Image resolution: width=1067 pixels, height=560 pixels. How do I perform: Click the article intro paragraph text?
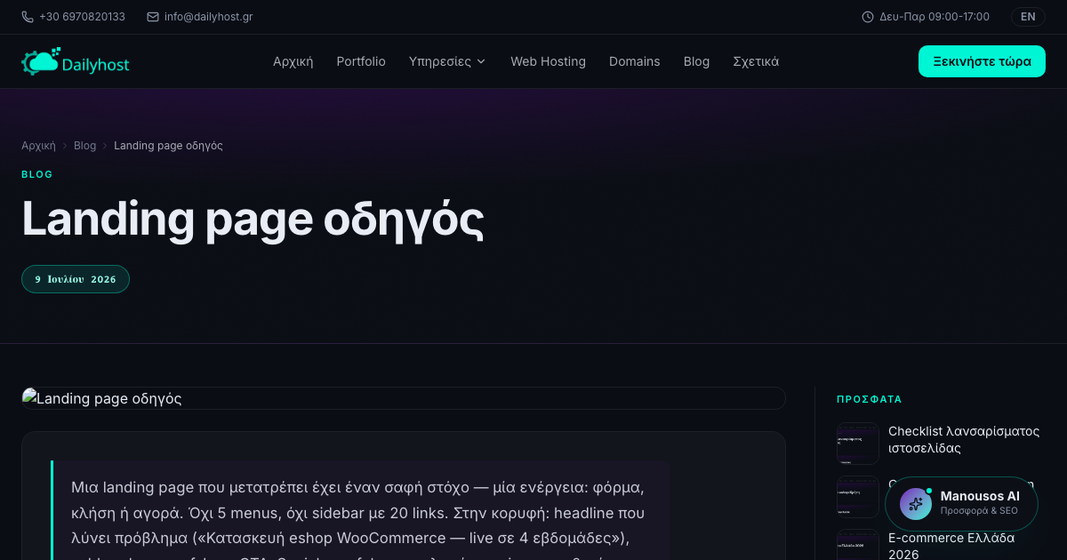pos(358,519)
